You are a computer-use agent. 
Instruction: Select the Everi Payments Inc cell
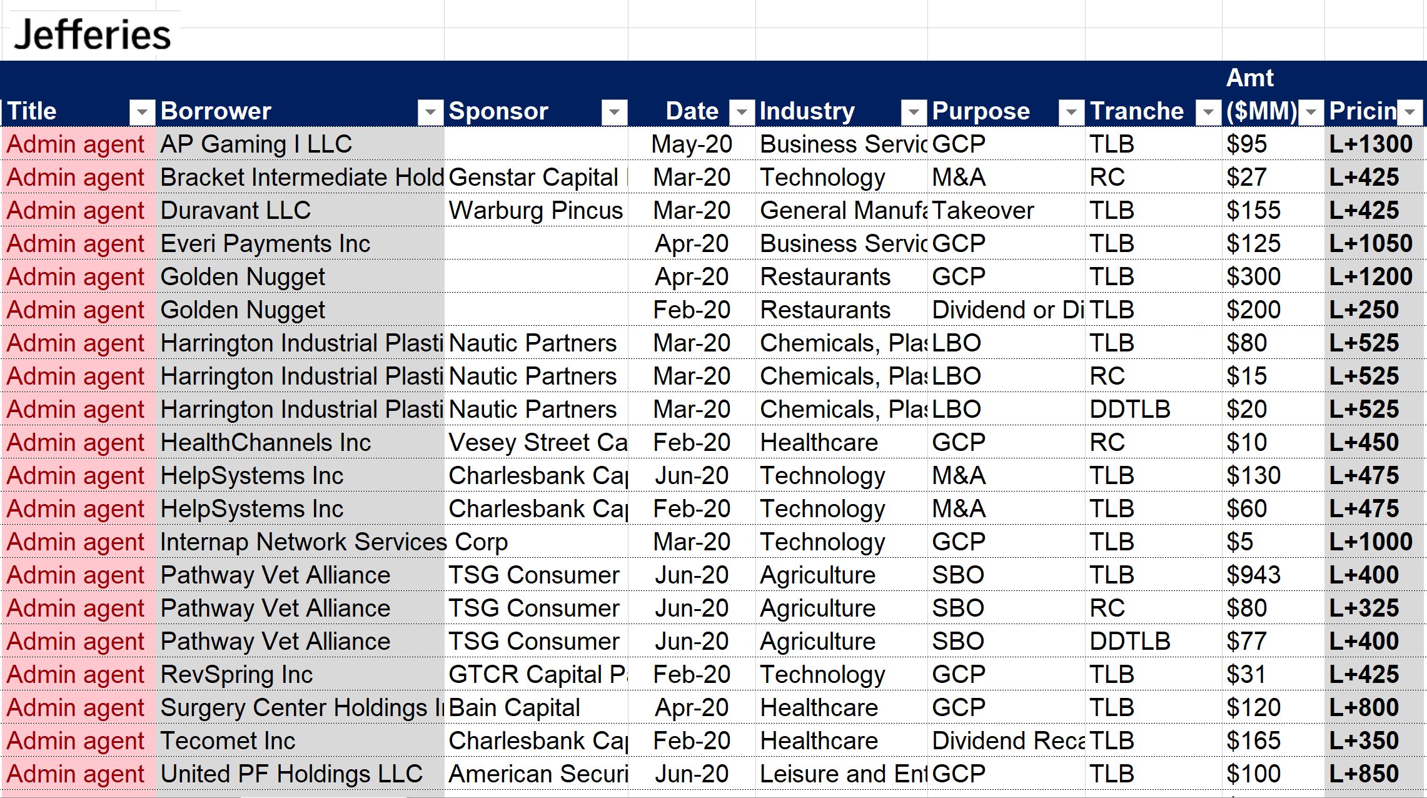(300, 244)
